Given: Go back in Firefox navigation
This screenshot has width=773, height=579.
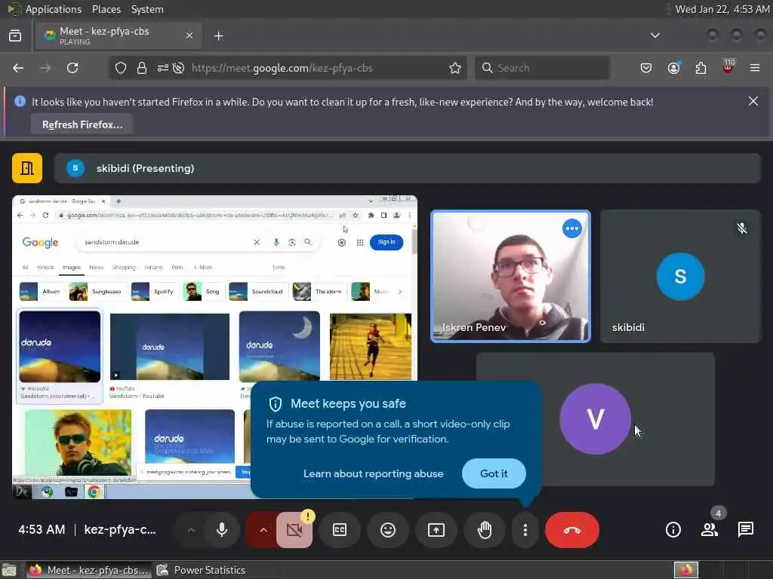Looking at the screenshot, I should 18,68.
